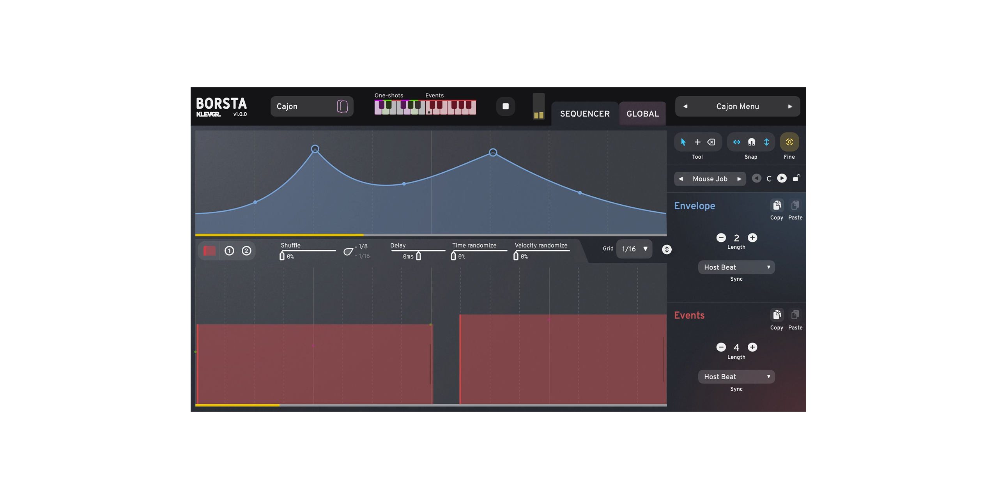Switch to the SEQUENCER tab
This screenshot has height=499, width=998.
(585, 114)
